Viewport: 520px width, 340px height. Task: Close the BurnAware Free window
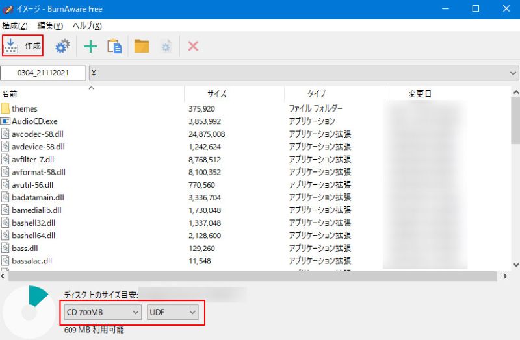tap(506, 9)
